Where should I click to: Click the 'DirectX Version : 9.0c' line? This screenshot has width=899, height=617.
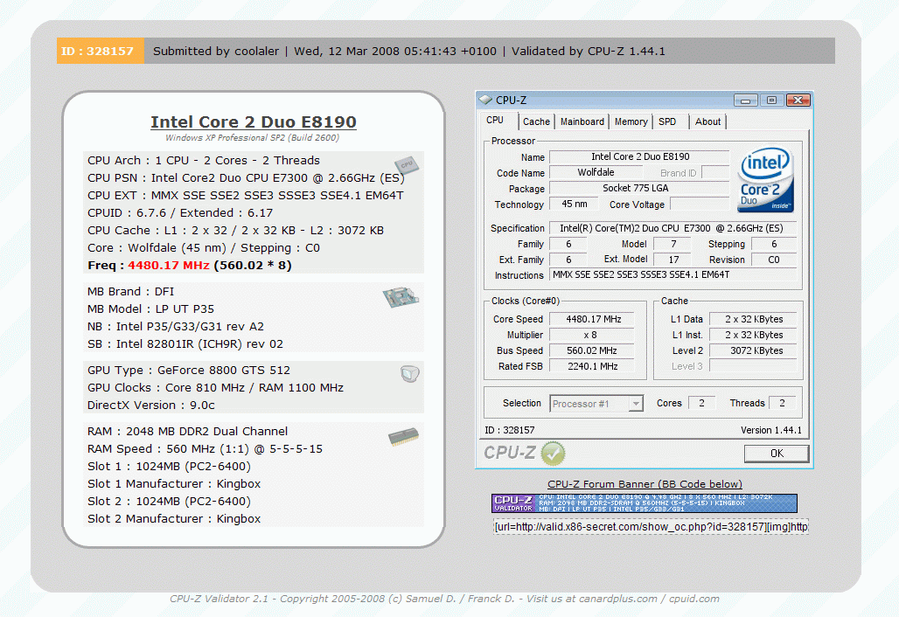[150, 406]
